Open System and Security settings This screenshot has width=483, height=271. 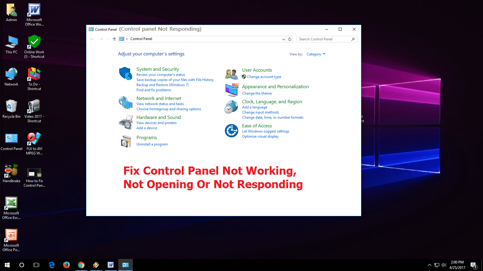[x=158, y=69]
